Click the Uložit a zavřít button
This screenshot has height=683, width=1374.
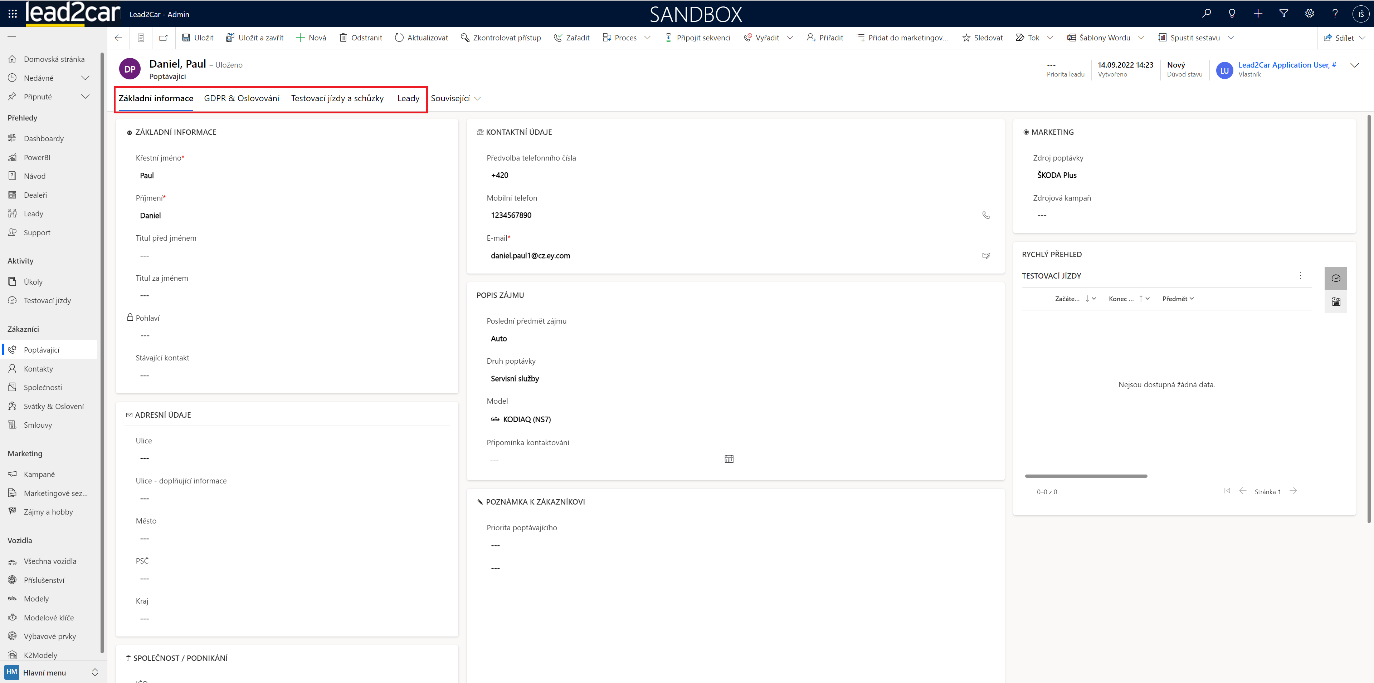click(x=255, y=38)
